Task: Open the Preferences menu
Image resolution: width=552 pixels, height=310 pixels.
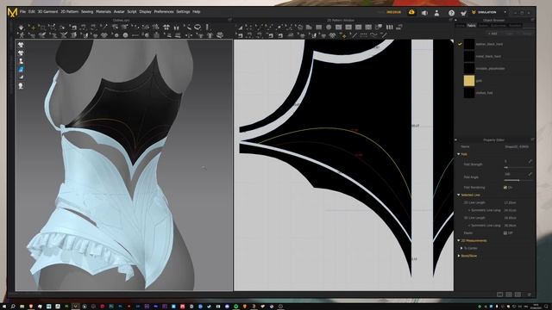Action: tap(164, 11)
